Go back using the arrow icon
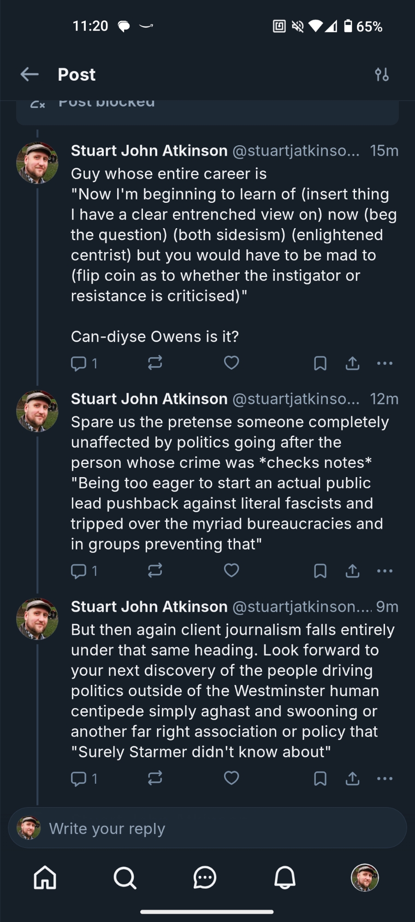Viewport: 415px width, 922px height. coord(30,74)
